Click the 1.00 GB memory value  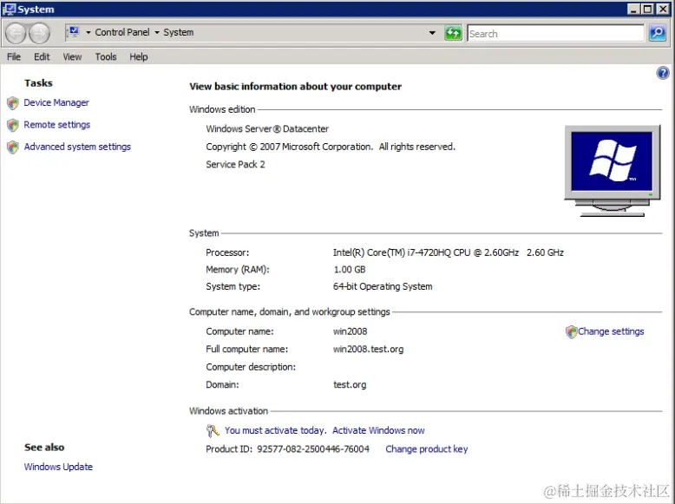pos(349,270)
